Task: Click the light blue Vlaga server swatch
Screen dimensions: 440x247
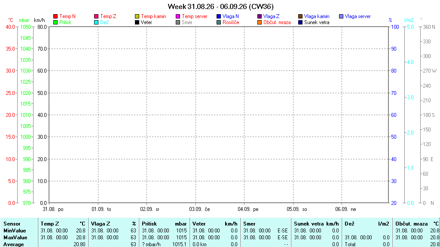Action: point(341,16)
